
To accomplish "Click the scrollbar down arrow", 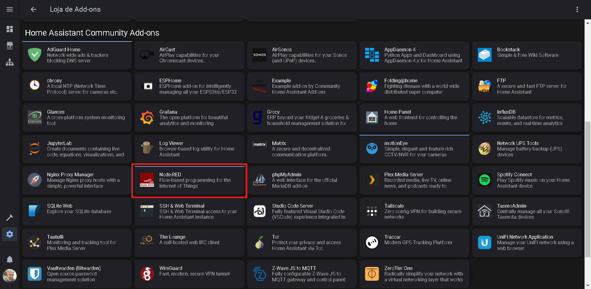I will (588, 286).
